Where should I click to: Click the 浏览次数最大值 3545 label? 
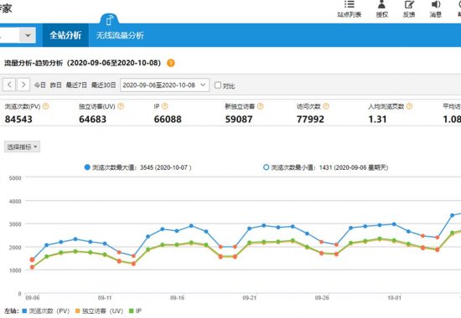coord(142,167)
